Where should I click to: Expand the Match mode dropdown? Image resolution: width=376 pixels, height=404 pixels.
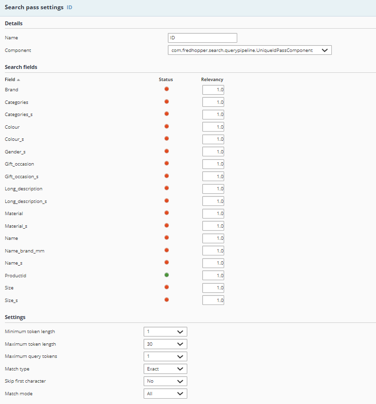tap(165, 394)
